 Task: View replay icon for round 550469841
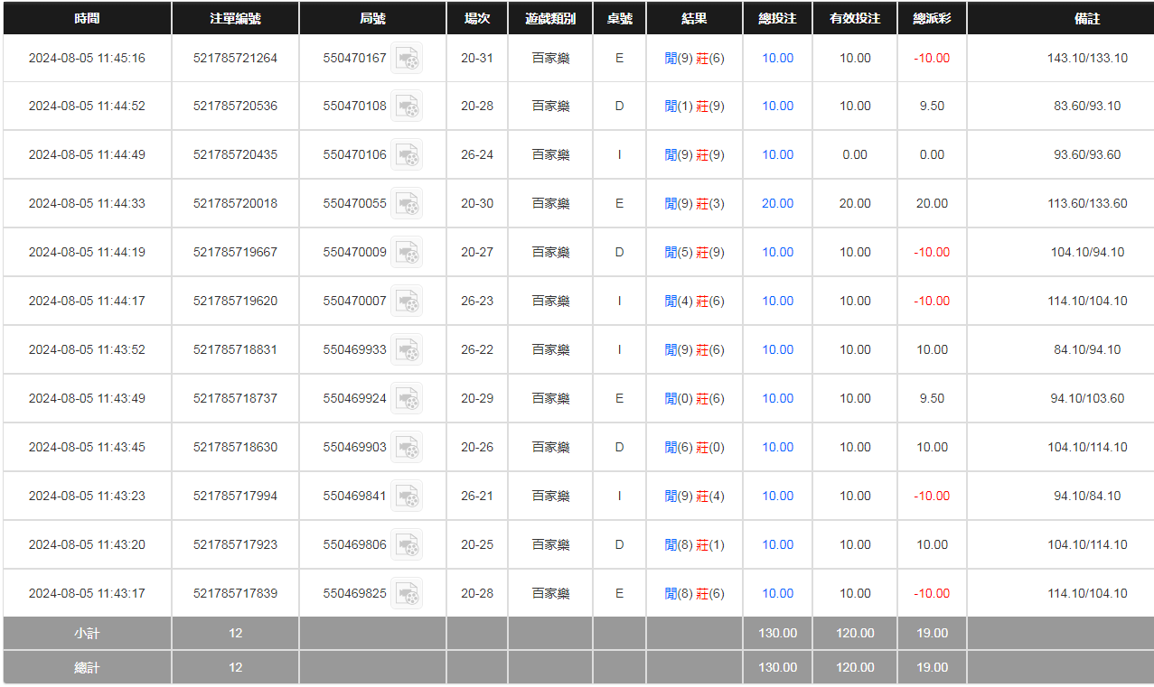(x=407, y=497)
